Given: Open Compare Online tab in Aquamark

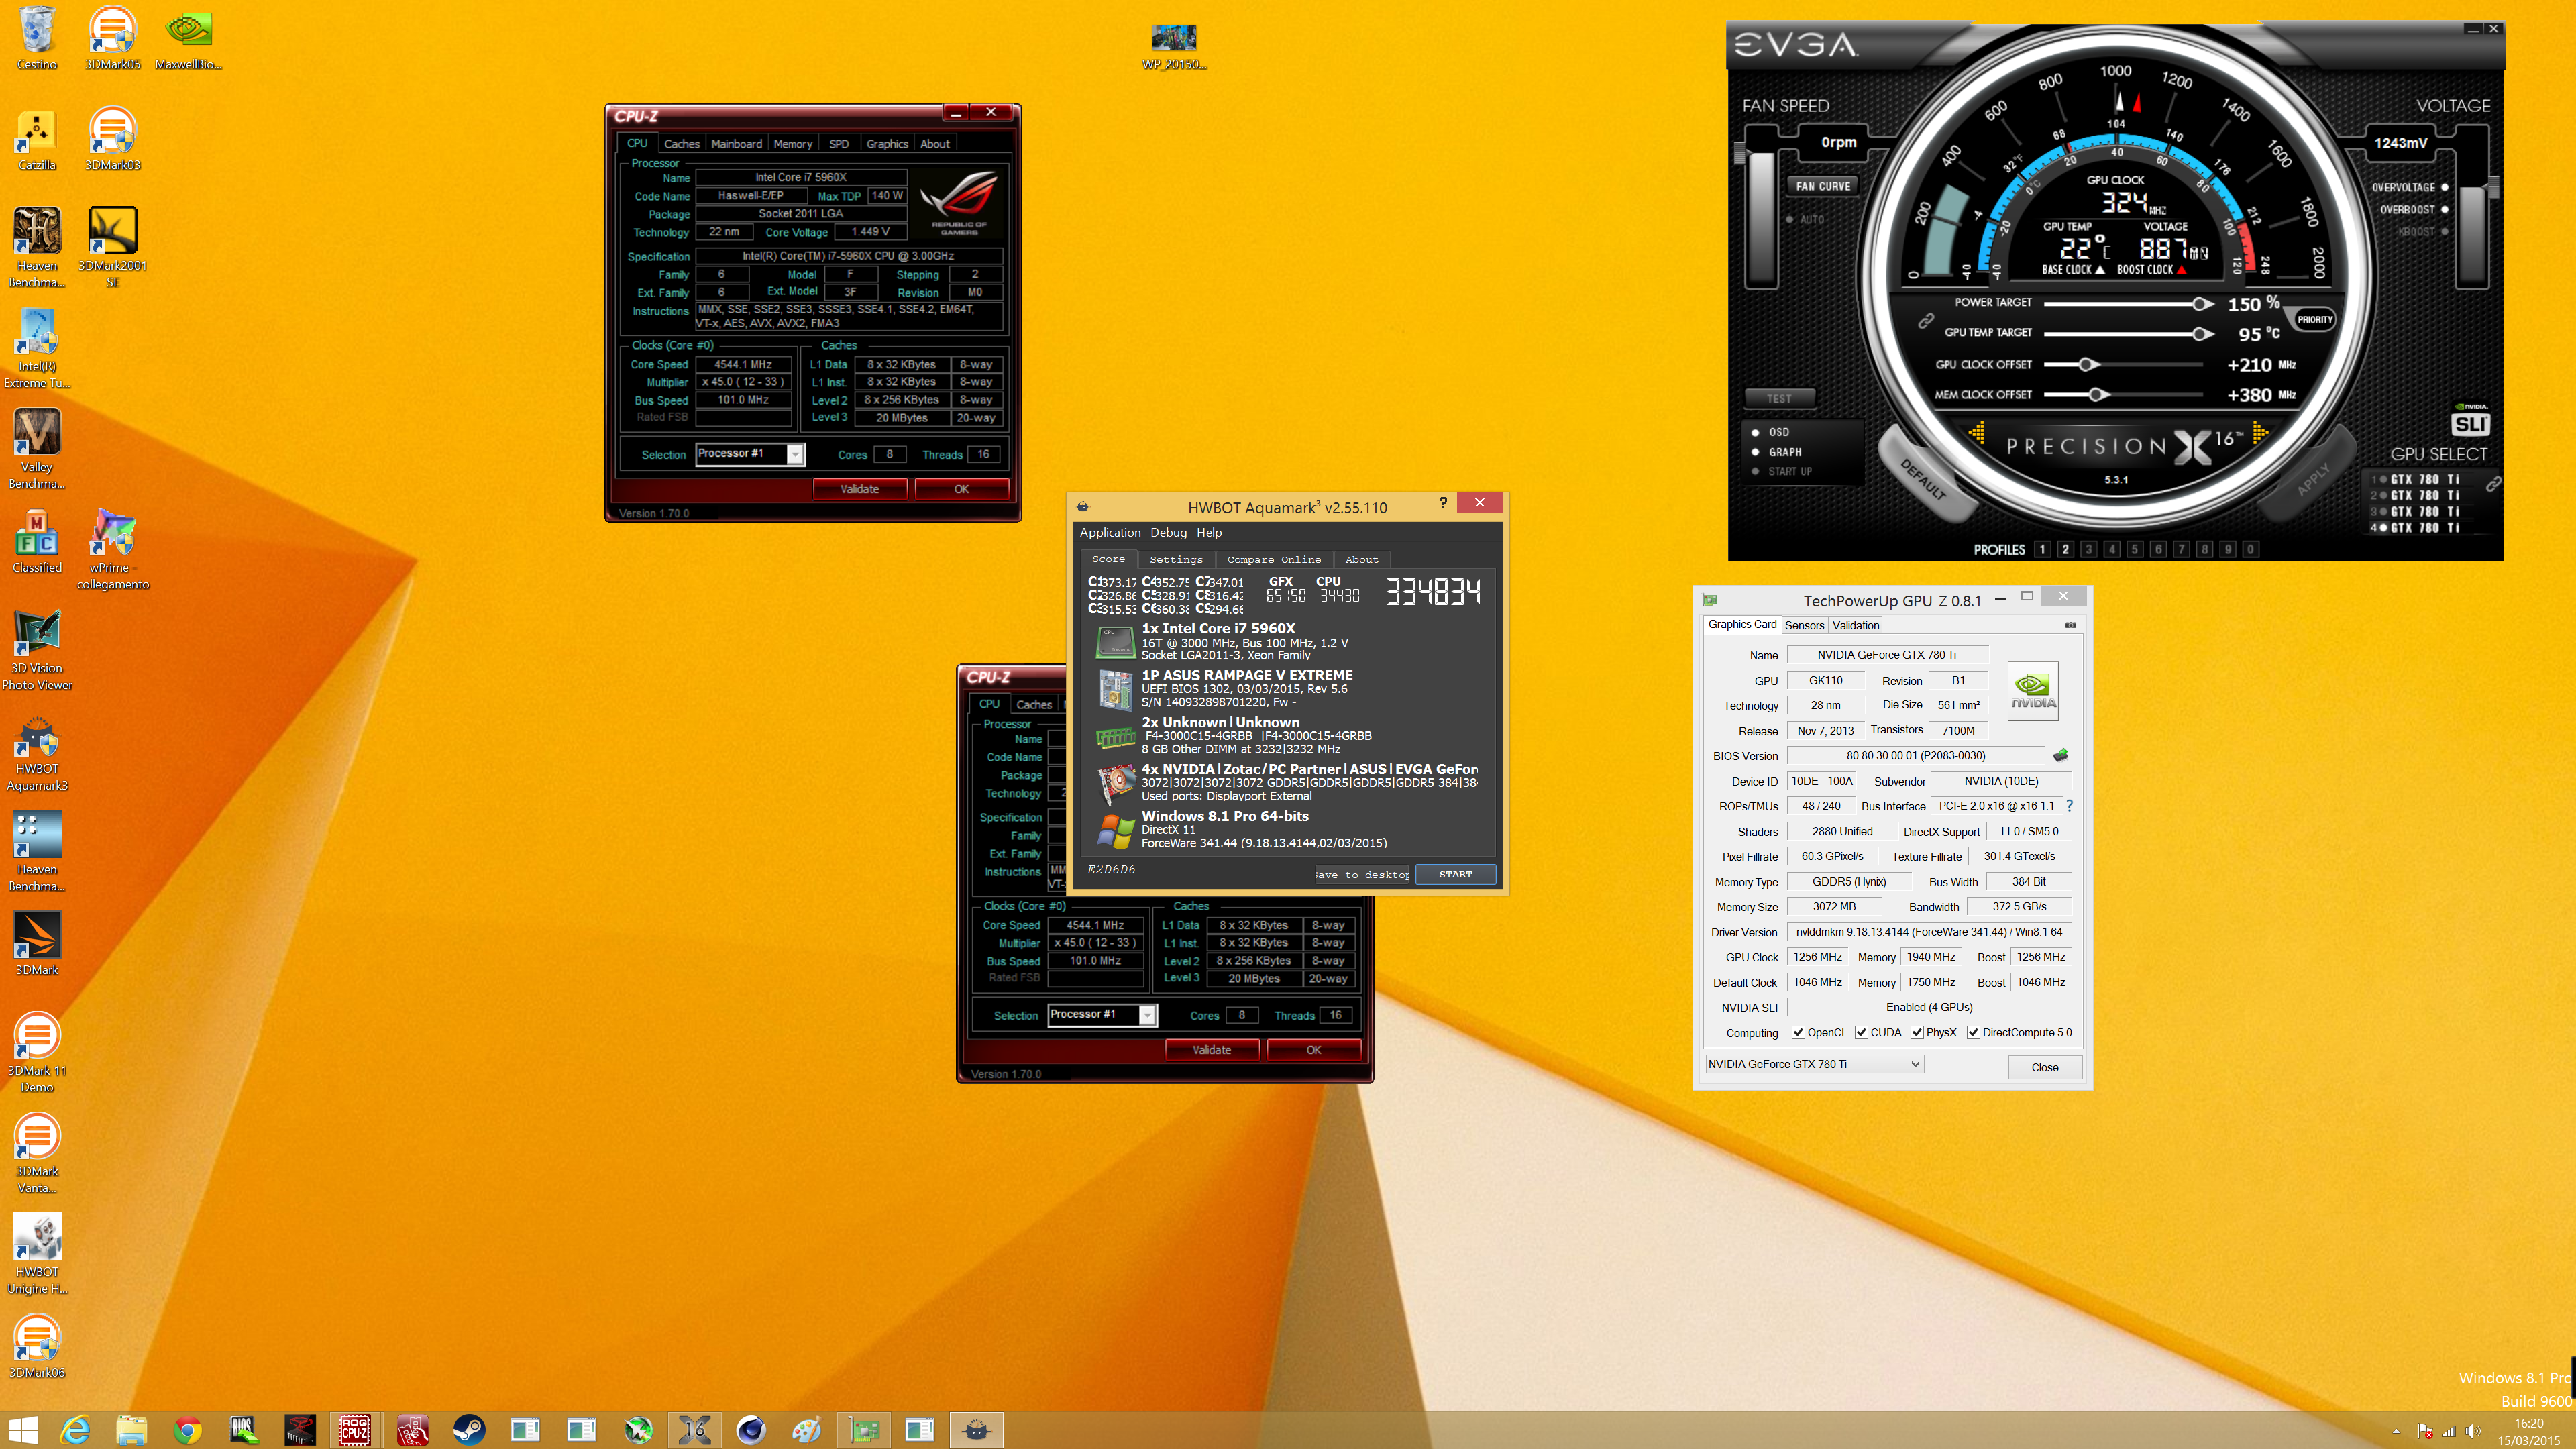Looking at the screenshot, I should [x=1273, y=559].
